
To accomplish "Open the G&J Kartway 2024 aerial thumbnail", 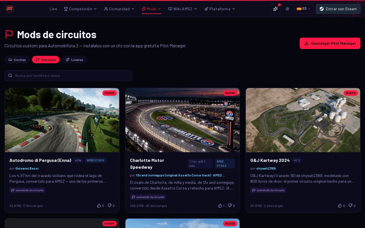I will 303,120.
